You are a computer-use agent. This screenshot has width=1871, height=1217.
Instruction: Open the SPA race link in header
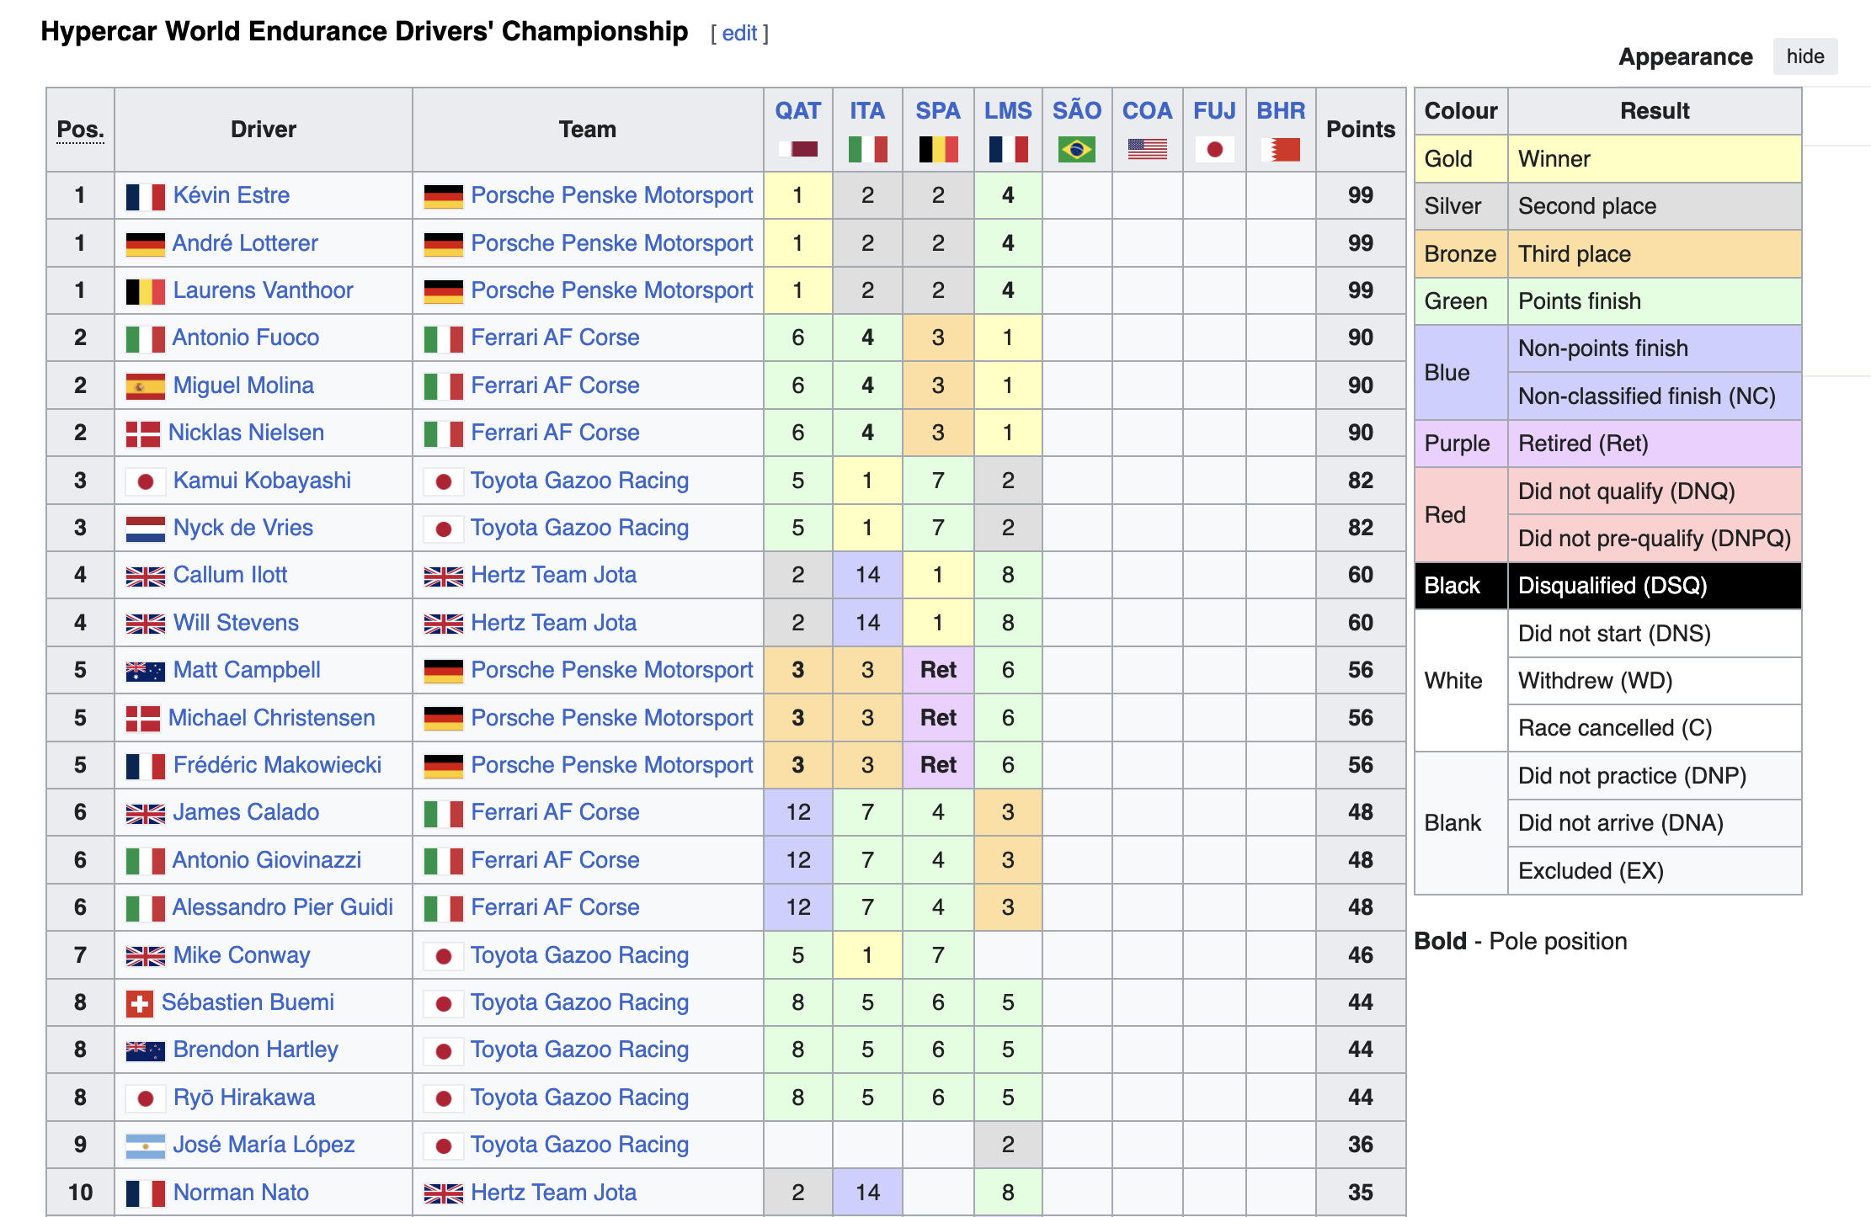[x=938, y=111]
